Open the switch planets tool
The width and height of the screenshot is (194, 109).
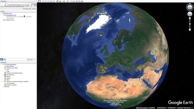64,1
